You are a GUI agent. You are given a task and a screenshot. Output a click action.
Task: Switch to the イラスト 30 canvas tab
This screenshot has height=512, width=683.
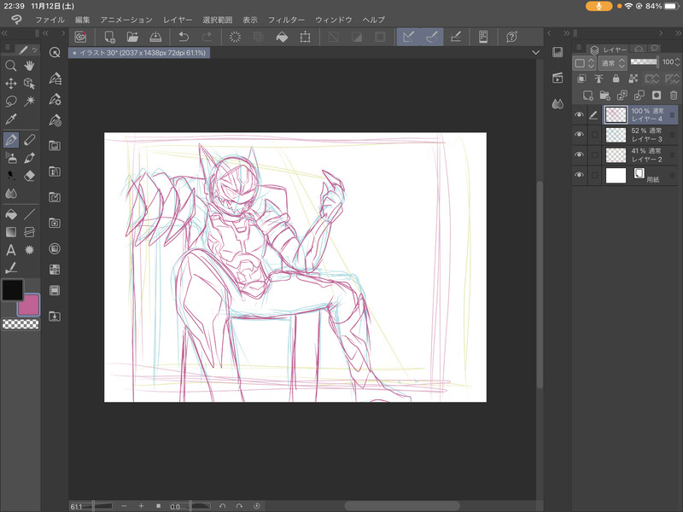137,53
